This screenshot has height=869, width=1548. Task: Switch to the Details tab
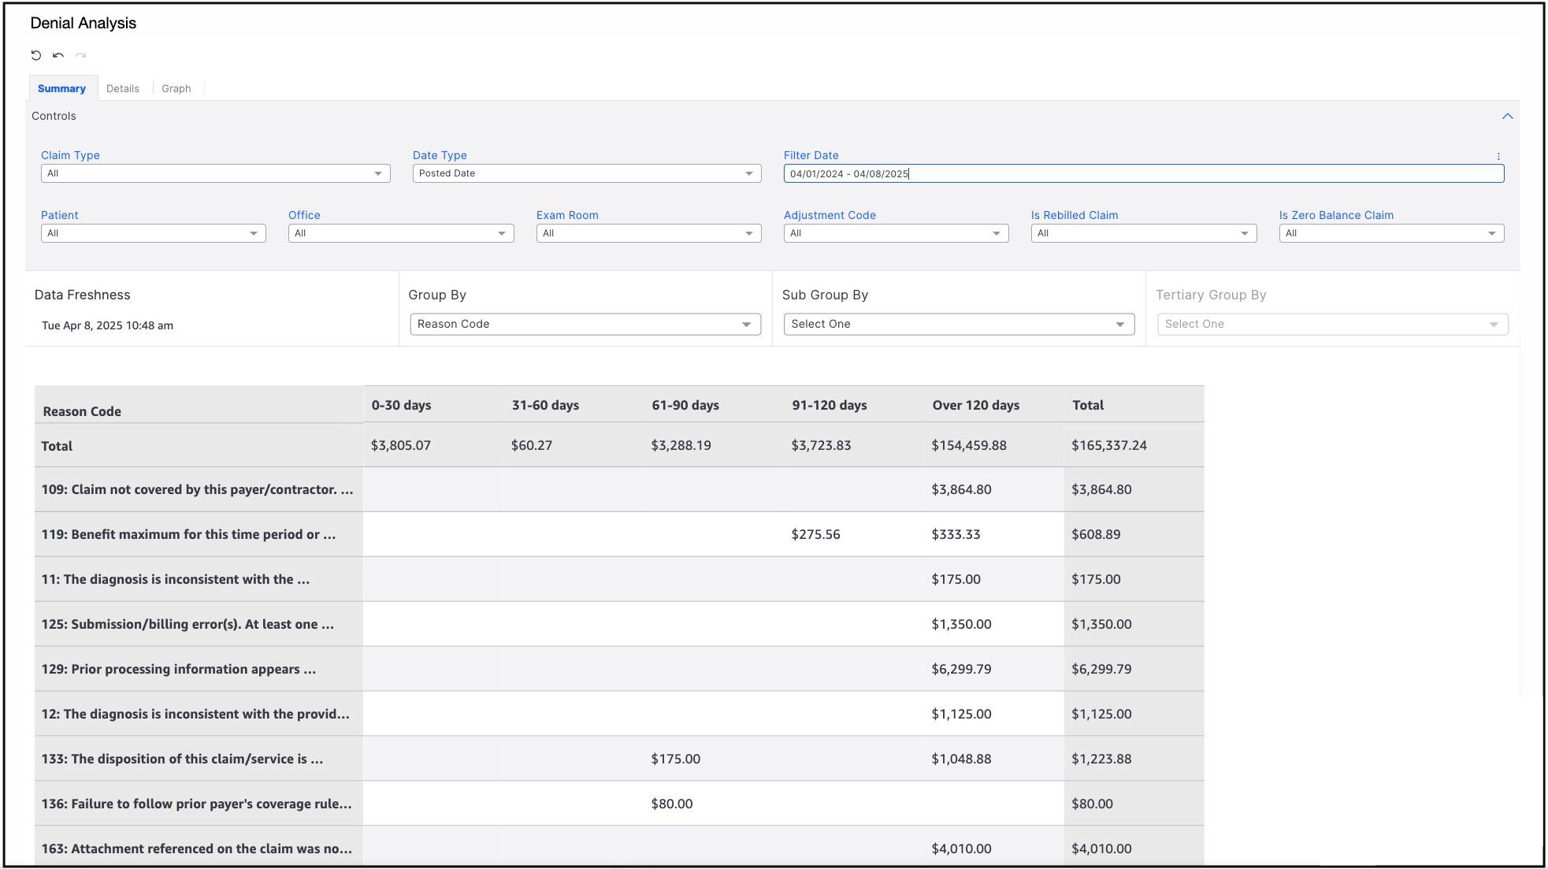[x=123, y=88]
